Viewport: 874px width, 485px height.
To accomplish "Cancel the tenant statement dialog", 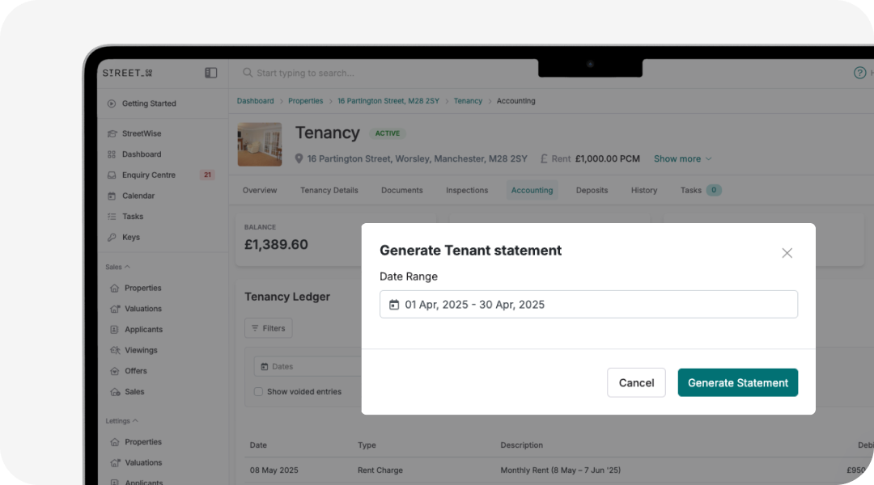I will point(636,382).
